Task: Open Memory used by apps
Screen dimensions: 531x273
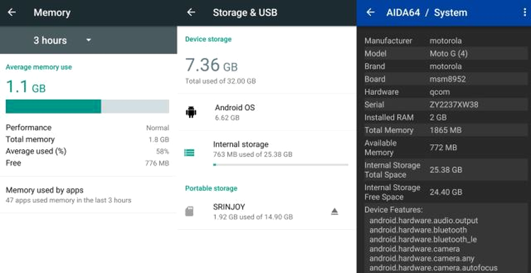Action: 88,195
